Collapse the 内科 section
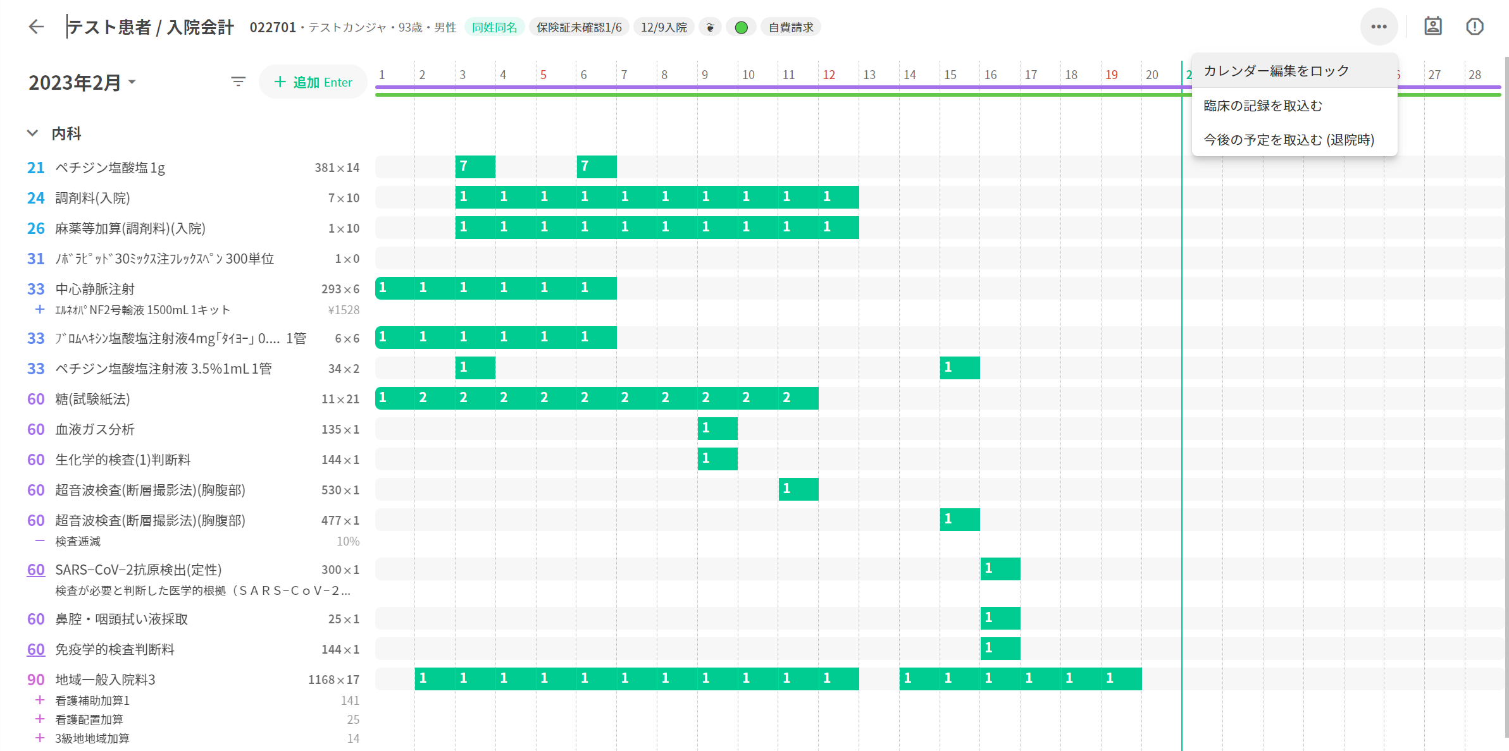This screenshot has height=751, width=1509. point(32,133)
